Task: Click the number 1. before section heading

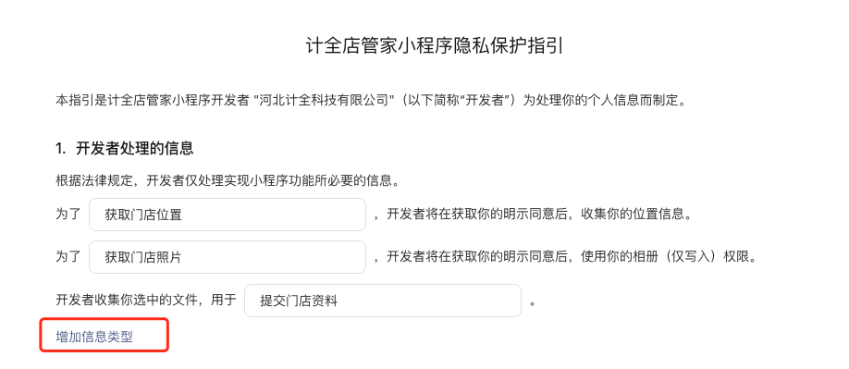Action: click(x=62, y=148)
